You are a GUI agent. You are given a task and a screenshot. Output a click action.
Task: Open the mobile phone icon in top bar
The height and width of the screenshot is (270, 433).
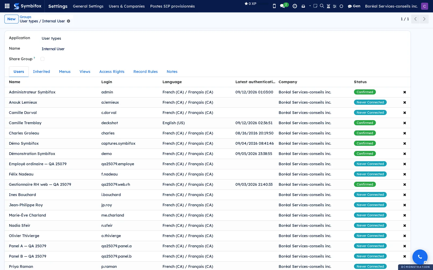point(274,6)
